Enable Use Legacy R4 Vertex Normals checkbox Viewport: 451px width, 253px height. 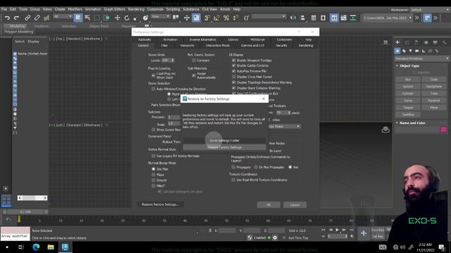(x=154, y=156)
